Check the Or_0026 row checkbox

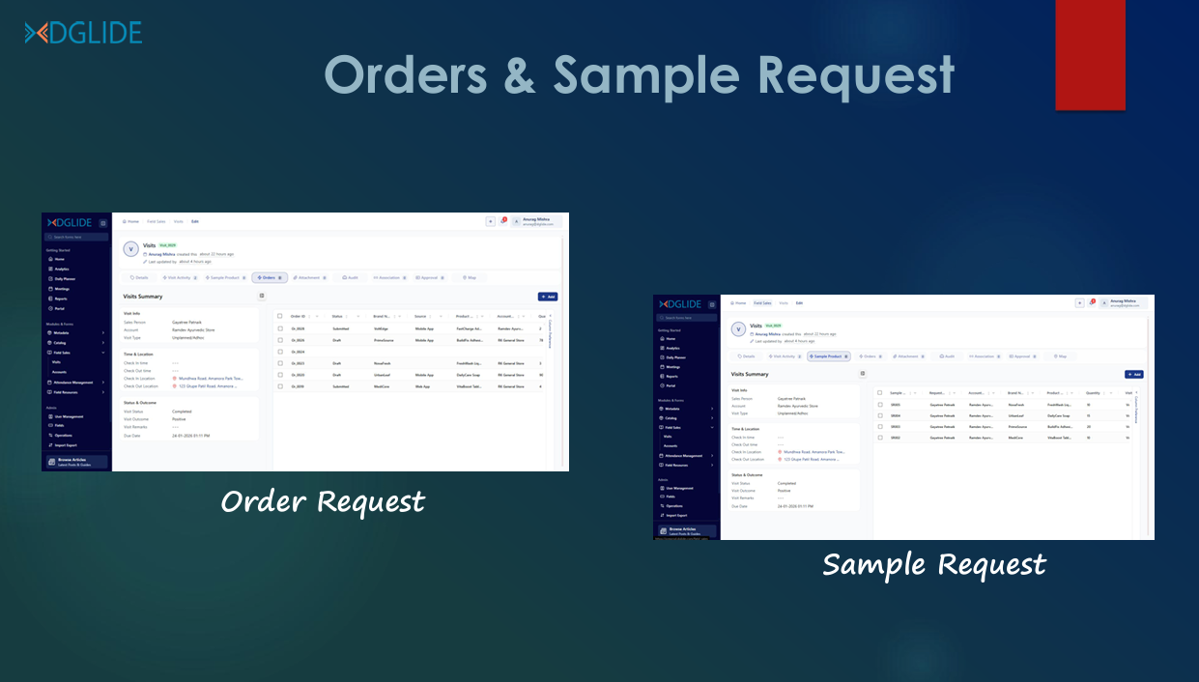pos(280,340)
